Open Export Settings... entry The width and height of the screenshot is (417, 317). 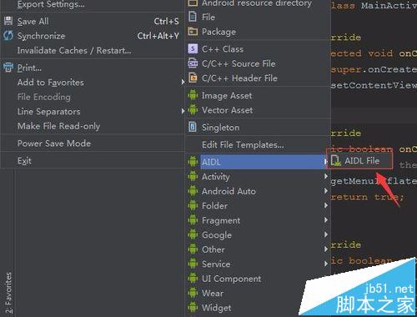[x=93, y=5]
